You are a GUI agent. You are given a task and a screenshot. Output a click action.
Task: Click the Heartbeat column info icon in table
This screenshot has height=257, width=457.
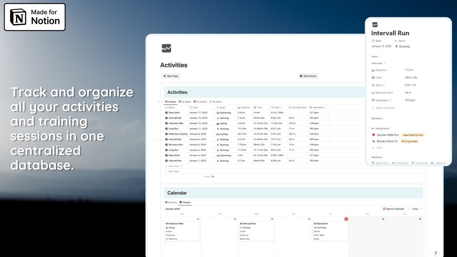click(325, 107)
